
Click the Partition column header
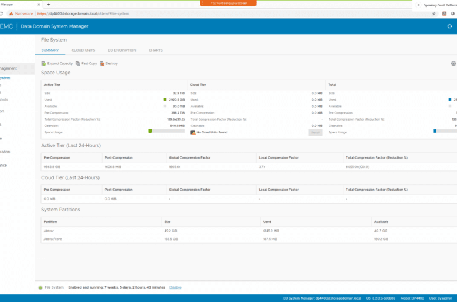(x=50, y=222)
